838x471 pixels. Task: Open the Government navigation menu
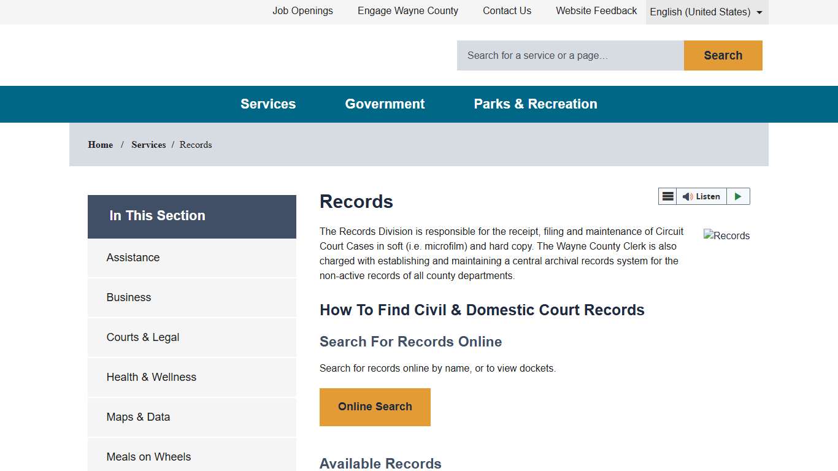pos(385,104)
